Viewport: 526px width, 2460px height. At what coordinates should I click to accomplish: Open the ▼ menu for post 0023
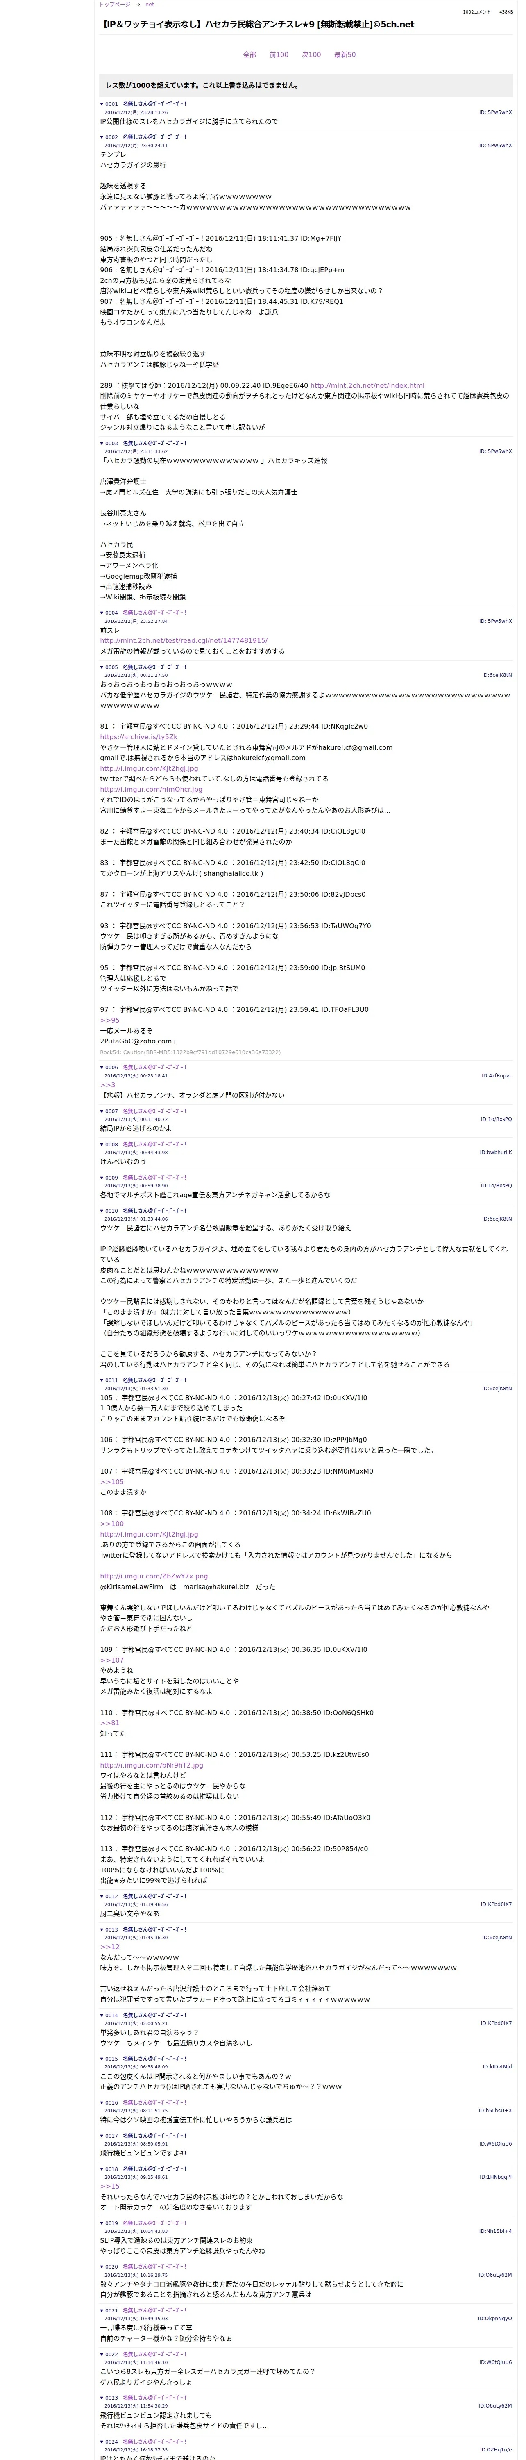(x=102, y=2398)
